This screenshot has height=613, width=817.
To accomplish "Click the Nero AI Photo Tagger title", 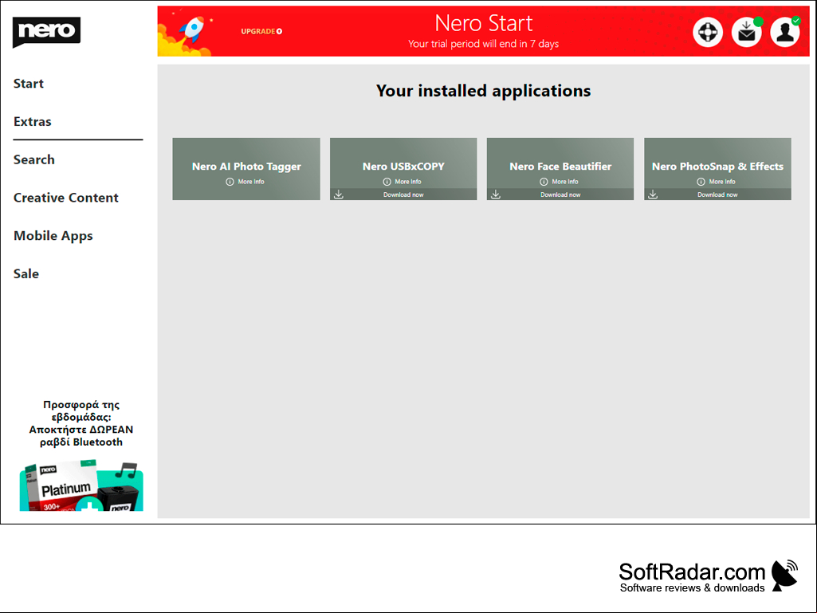I will click(x=246, y=167).
